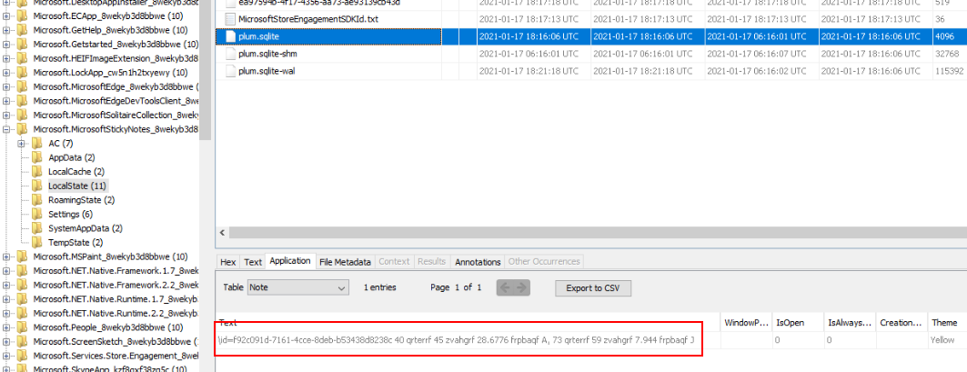Click the LocalCache folder icon
The width and height of the screenshot is (967, 372).
[x=37, y=172]
